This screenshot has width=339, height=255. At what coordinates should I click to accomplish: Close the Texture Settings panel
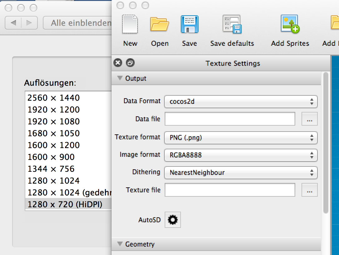coord(118,63)
